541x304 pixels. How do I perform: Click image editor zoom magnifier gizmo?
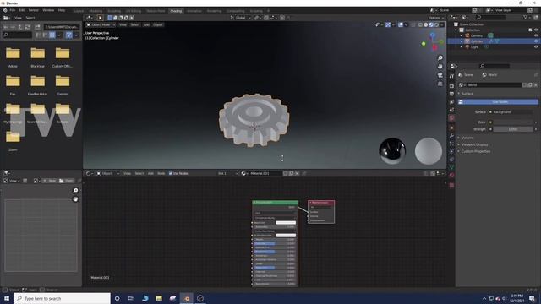[75, 190]
